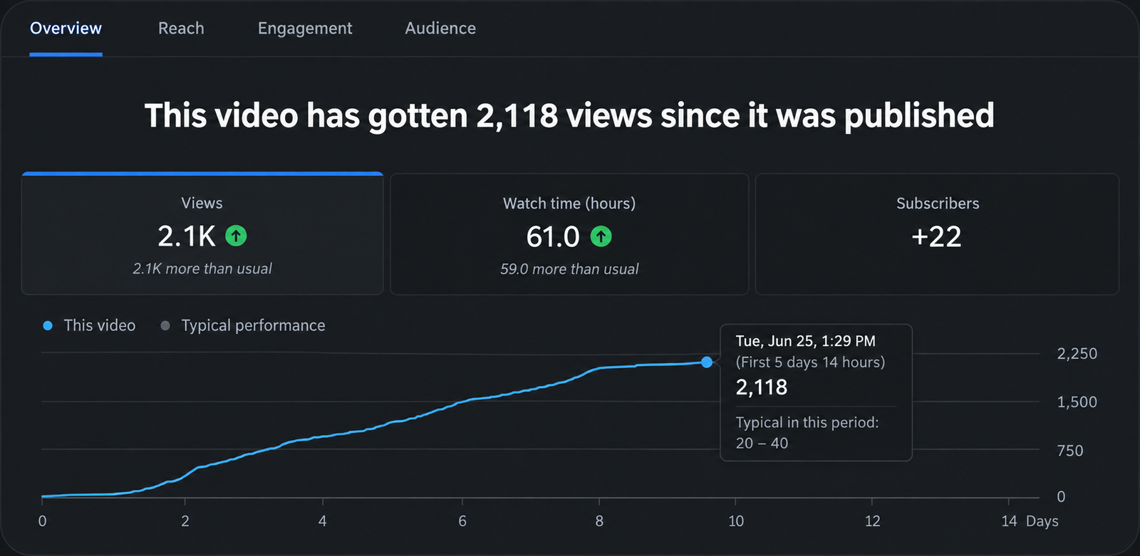1140x556 pixels.
Task: Click the headline about 2,118 views
Action: pyautogui.click(x=569, y=115)
